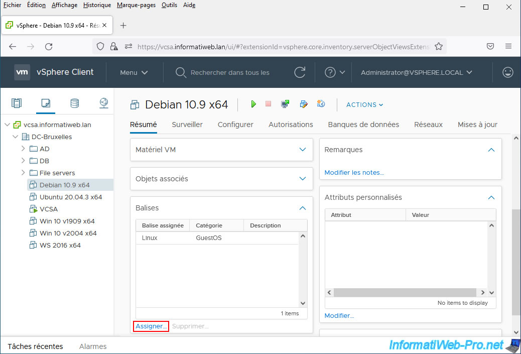The image size is (521, 354).
Task: Open the Networking inventory view icon
Action: [x=103, y=103]
